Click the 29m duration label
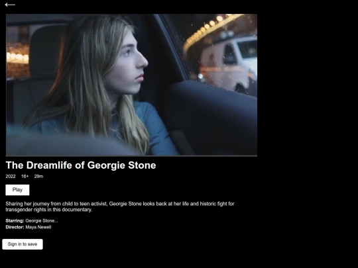The width and height of the screenshot is (358, 268). [38, 176]
